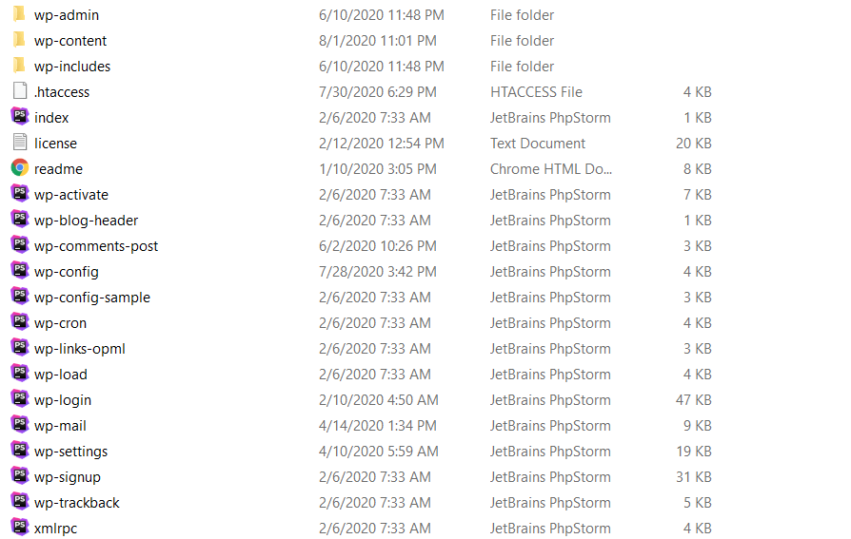The image size is (851, 539).
Task: Select the license file name
Action: pos(55,144)
